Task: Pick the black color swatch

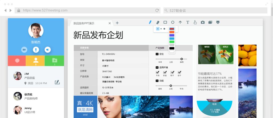Action: (x=172, y=48)
